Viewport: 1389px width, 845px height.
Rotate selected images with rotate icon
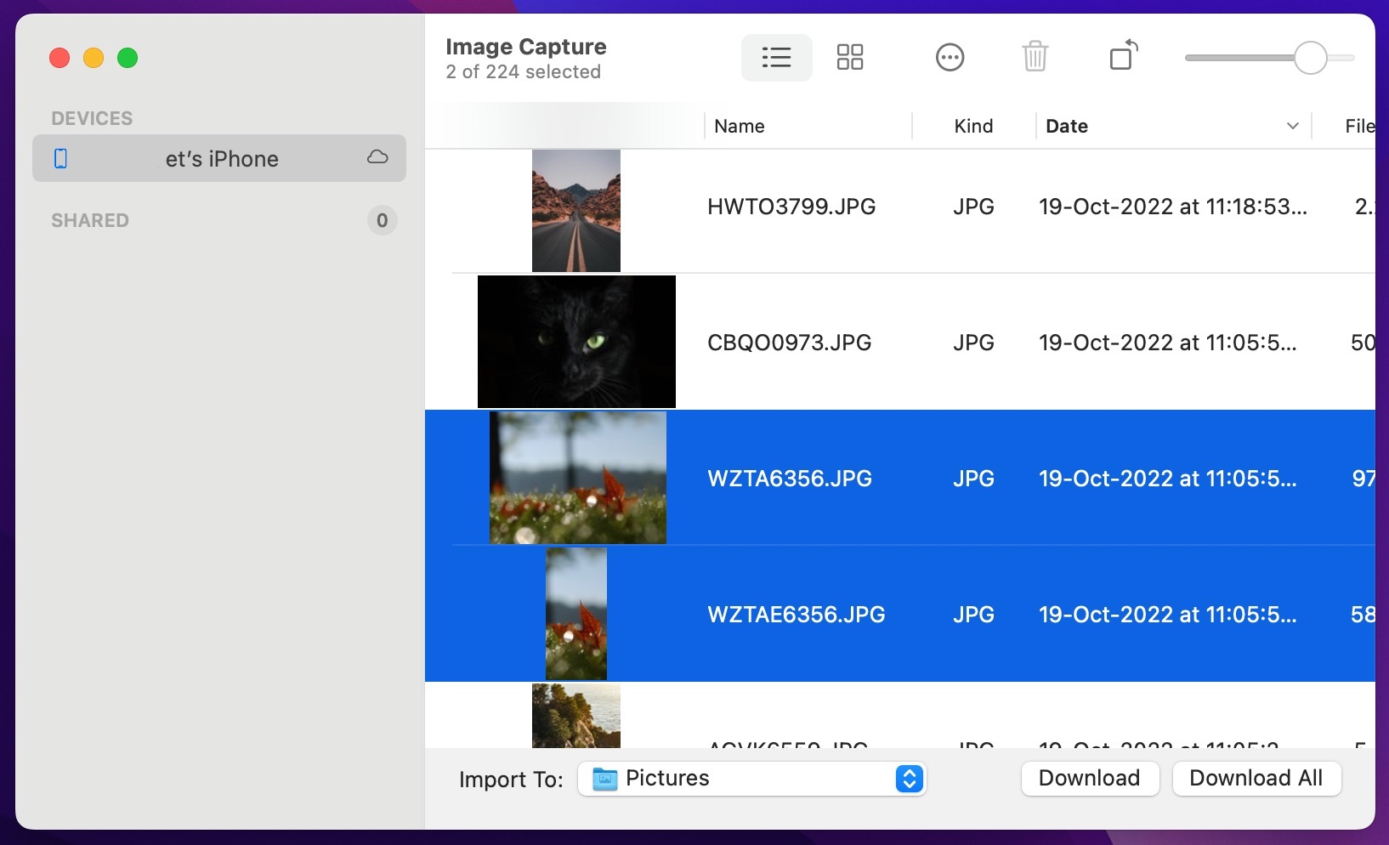(x=1123, y=55)
